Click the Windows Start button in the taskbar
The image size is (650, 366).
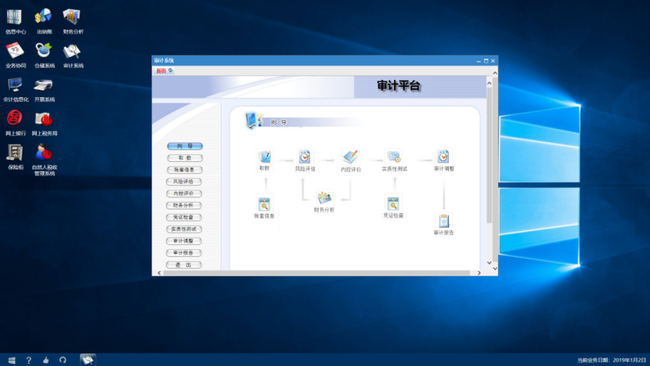click(x=12, y=360)
